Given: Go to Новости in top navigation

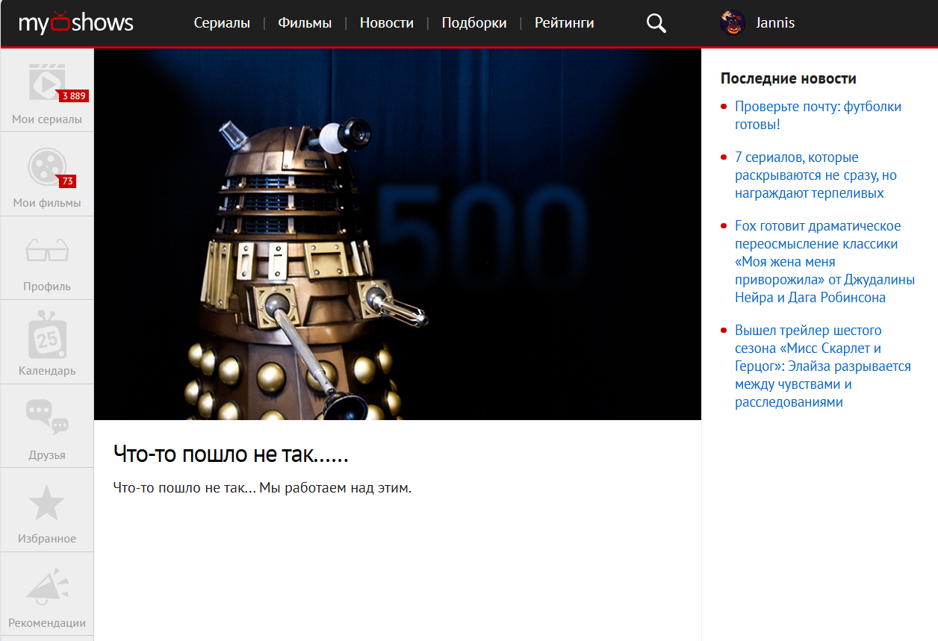Looking at the screenshot, I should pyautogui.click(x=386, y=23).
